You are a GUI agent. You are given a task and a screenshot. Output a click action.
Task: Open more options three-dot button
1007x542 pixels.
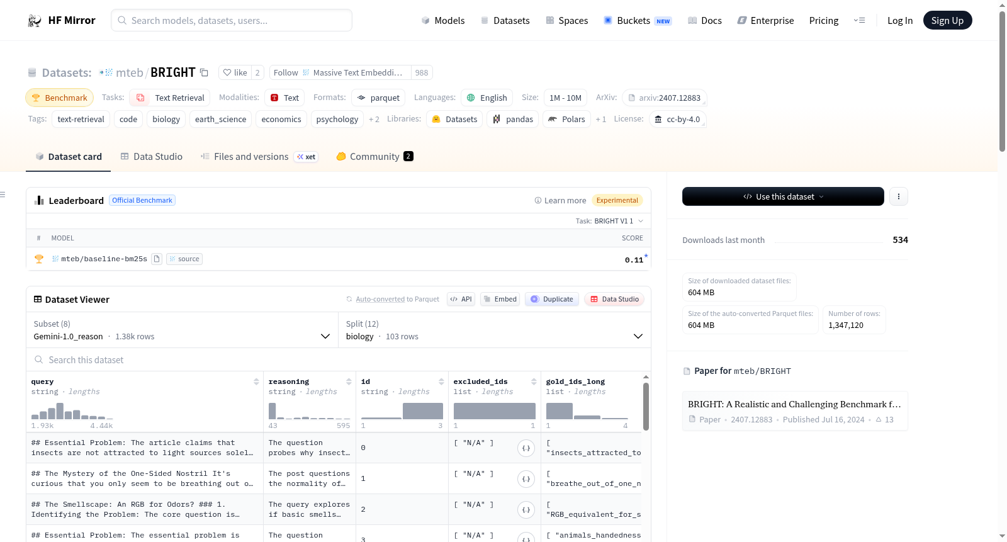click(x=898, y=196)
